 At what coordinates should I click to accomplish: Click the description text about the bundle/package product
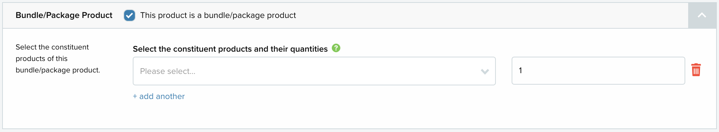pos(58,58)
